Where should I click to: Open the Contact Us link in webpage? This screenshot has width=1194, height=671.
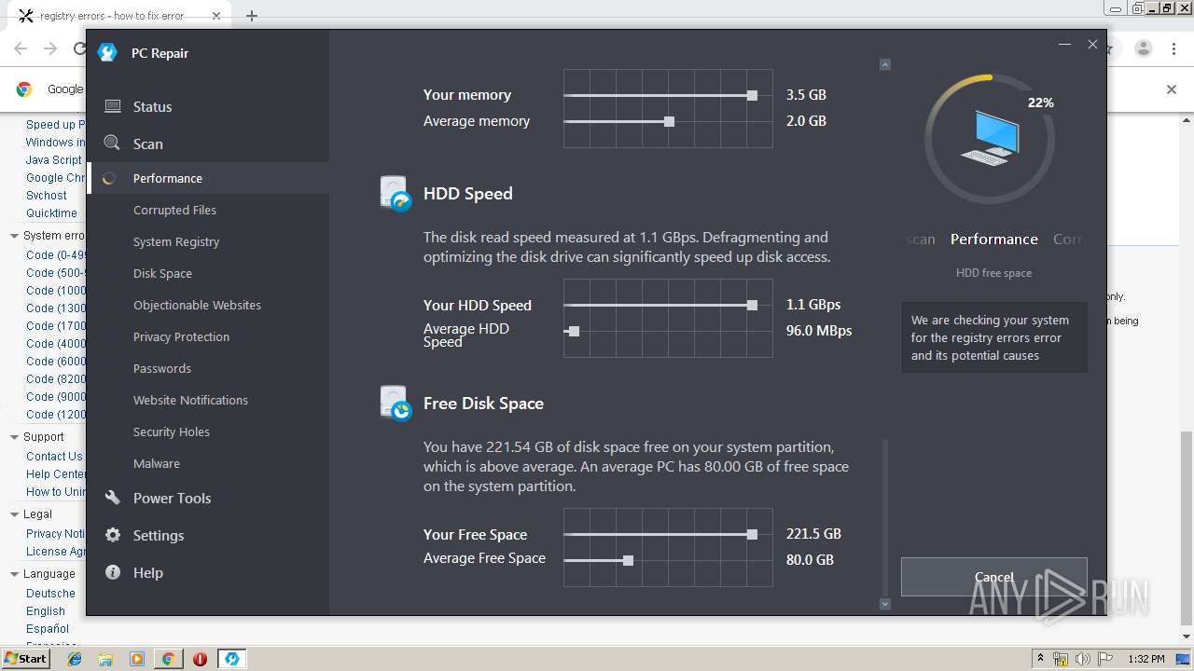pyautogui.click(x=55, y=457)
